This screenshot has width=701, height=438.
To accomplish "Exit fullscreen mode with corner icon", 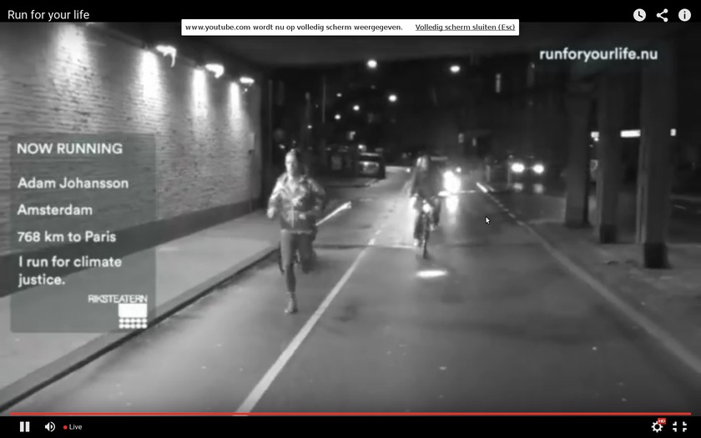I will point(680,427).
